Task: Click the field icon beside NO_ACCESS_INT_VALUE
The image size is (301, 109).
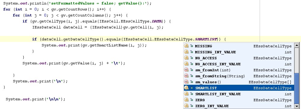Action: (186, 64)
